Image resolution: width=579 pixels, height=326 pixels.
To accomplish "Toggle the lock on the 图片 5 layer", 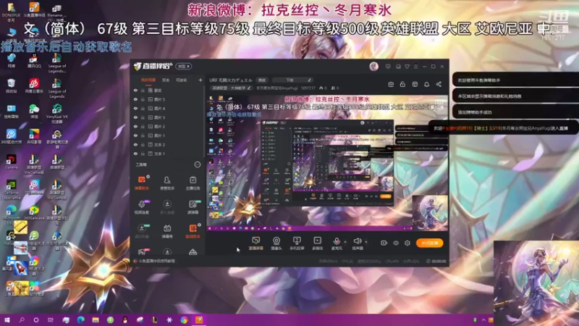I will point(143,99).
